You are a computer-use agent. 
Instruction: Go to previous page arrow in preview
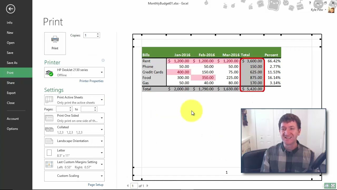click(128, 186)
